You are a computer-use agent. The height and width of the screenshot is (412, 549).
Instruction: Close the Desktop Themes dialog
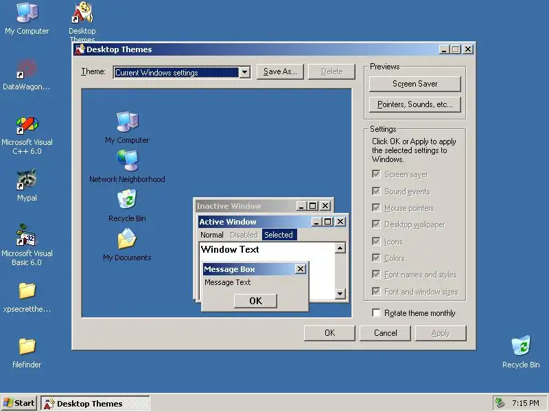tap(468, 49)
